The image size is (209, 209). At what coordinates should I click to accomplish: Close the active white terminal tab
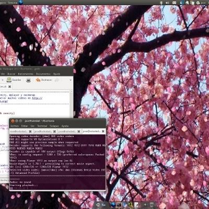point(103,131)
